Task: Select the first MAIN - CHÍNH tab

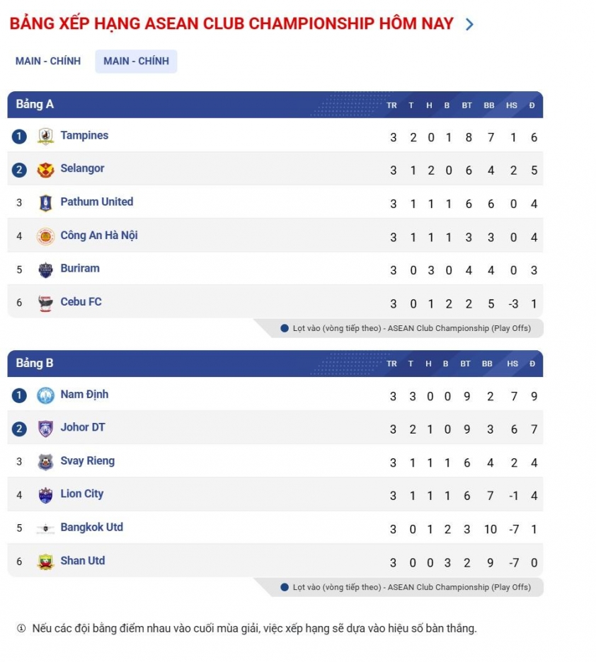Action: [x=48, y=61]
